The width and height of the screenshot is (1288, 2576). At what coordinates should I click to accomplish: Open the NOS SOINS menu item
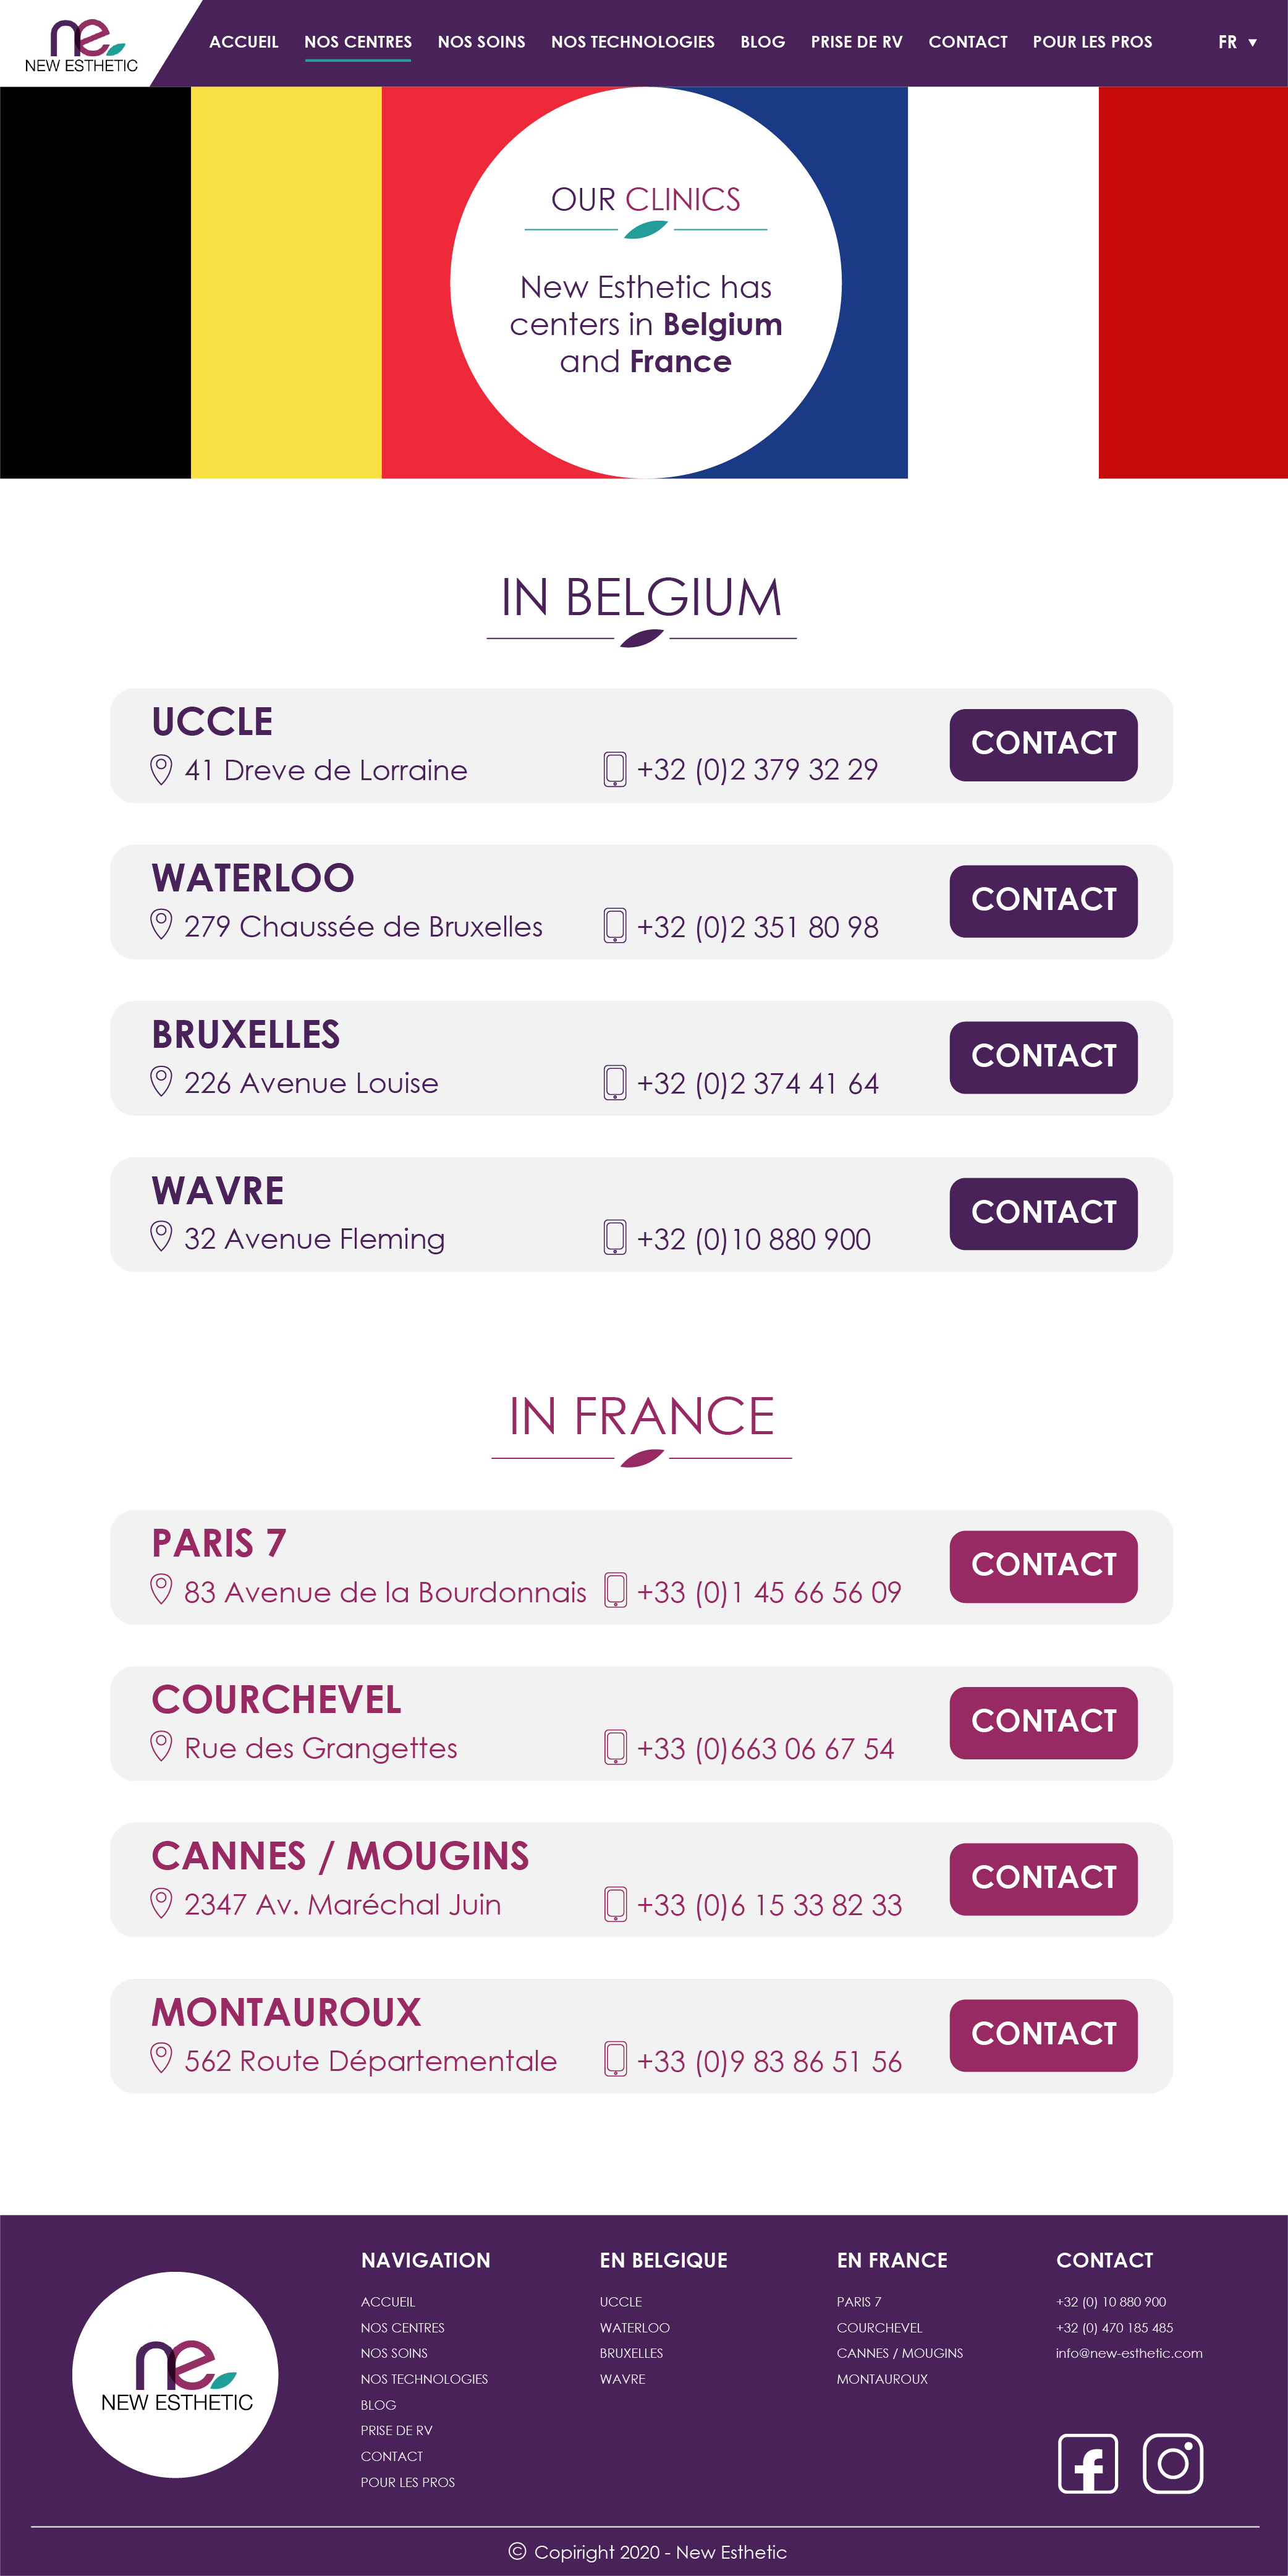pos(481,42)
